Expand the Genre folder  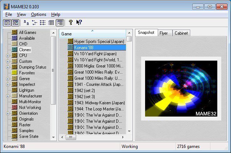click(x=8, y=79)
